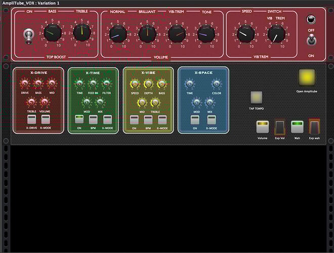The height and width of the screenshot is (253, 334).
Task: Click the X-DRIVE pedal Drive knob
Action: (x=25, y=85)
